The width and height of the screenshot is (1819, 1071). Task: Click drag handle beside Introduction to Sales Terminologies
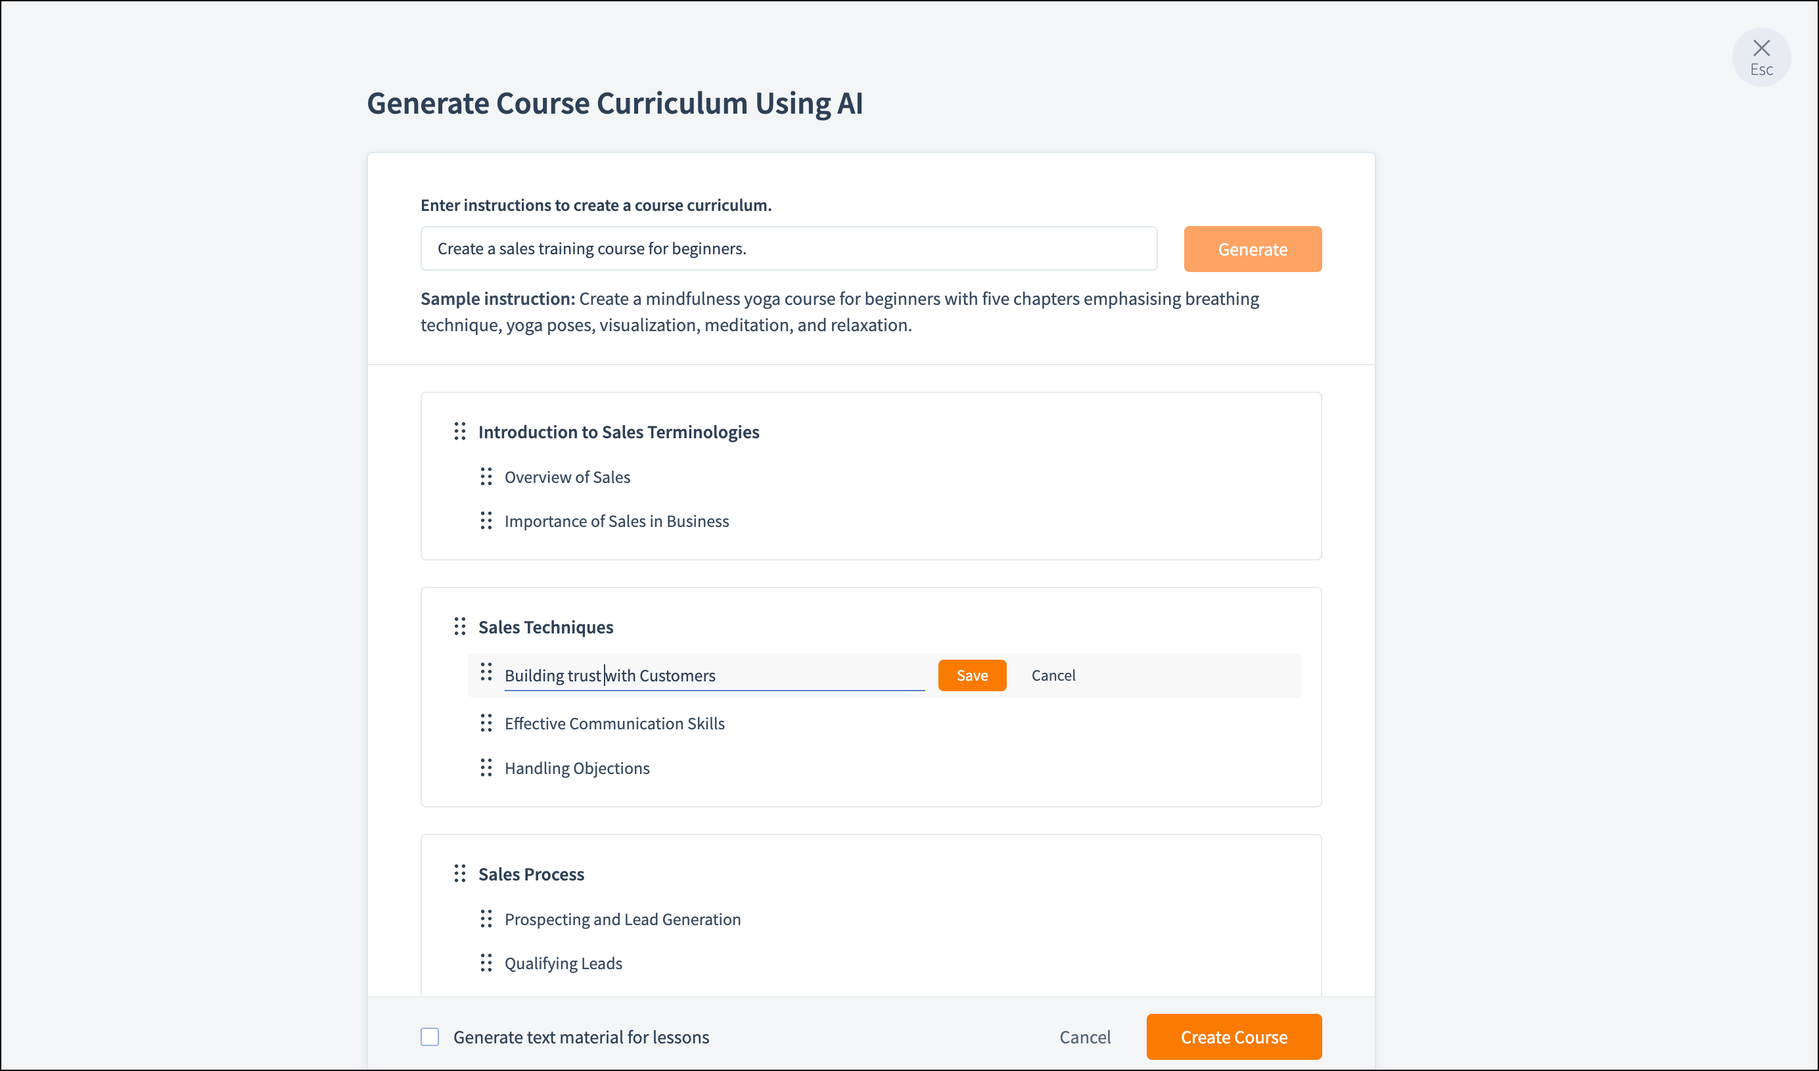coord(460,432)
